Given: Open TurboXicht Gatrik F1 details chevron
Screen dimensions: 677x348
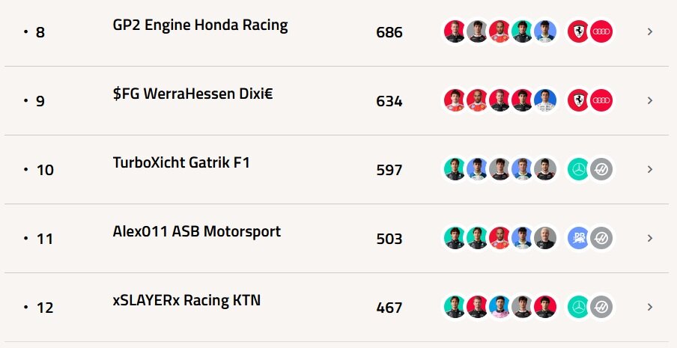Looking at the screenshot, I should tap(649, 169).
